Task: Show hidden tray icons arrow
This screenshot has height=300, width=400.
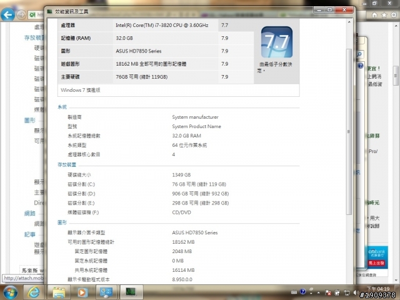Action: pyautogui.click(x=319, y=292)
